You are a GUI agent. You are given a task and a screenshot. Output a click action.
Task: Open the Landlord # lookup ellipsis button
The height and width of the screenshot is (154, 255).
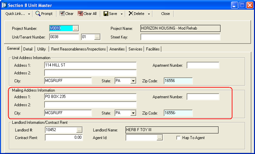(79, 130)
